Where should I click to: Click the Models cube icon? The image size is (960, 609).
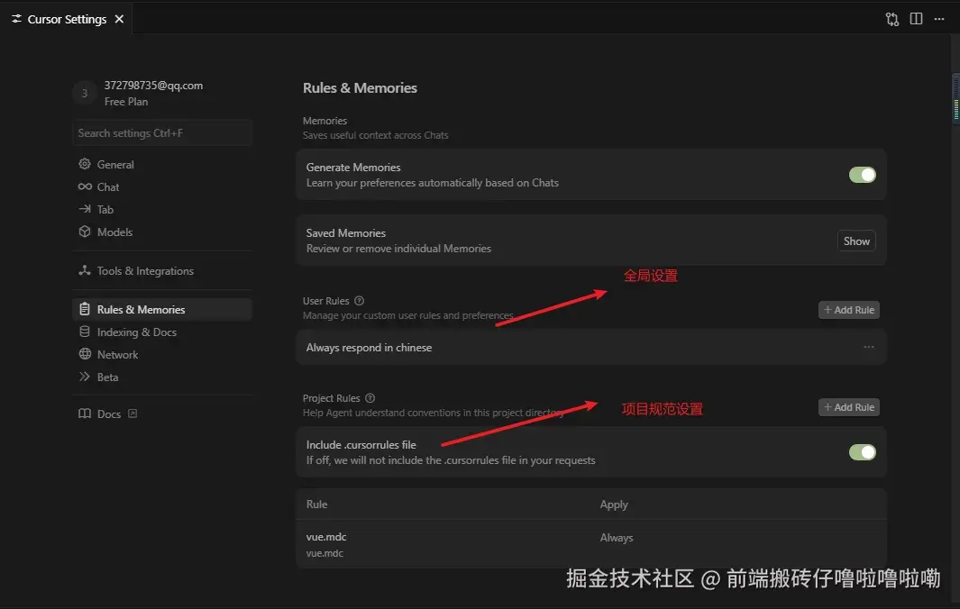(85, 232)
